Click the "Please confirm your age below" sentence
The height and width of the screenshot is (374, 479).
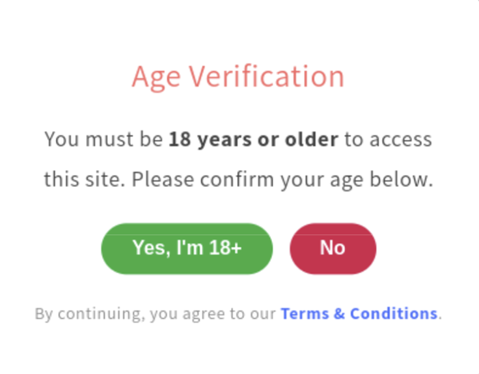point(282,179)
